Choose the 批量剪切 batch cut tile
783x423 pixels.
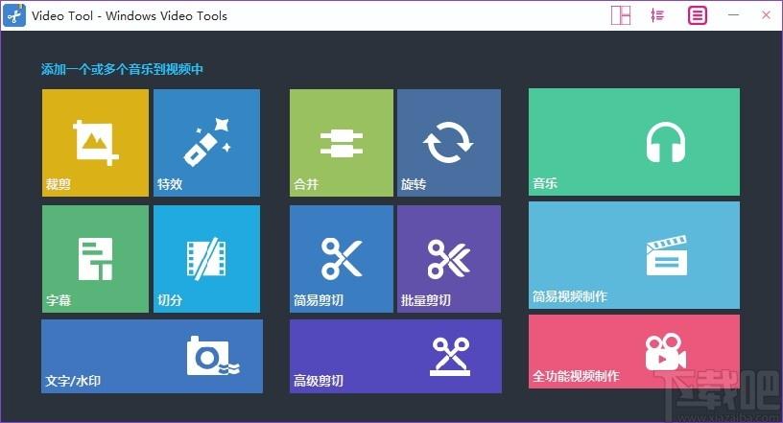449,259
